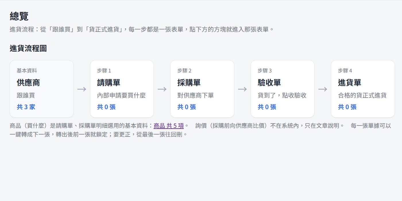
Task: Click the intro sentence starting 進貨流程：從「跟誰買」
Action: pyautogui.click(x=142, y=29)
